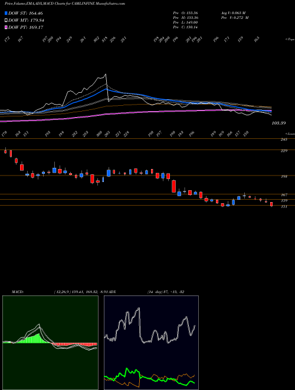This screenshot has width=295, height=390.
Task: Click the 'Pre C: 150.14' close value
Action: (x=185, y=27)
